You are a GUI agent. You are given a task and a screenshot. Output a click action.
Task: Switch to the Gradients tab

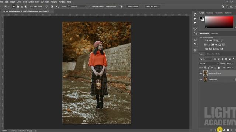219,13
